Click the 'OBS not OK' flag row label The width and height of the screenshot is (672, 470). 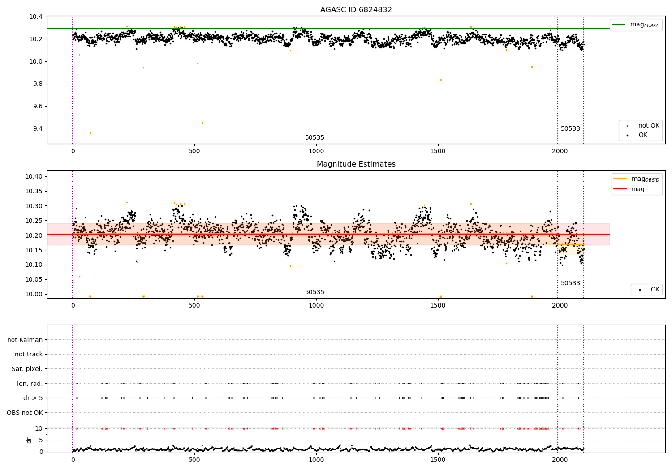pyautogui.click(x=25, y=413)
